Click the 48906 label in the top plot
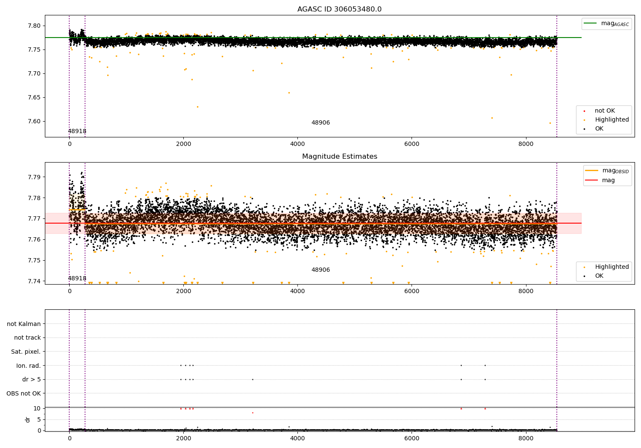This screenshot has height=448, width=641. click(x=320, y=123)
